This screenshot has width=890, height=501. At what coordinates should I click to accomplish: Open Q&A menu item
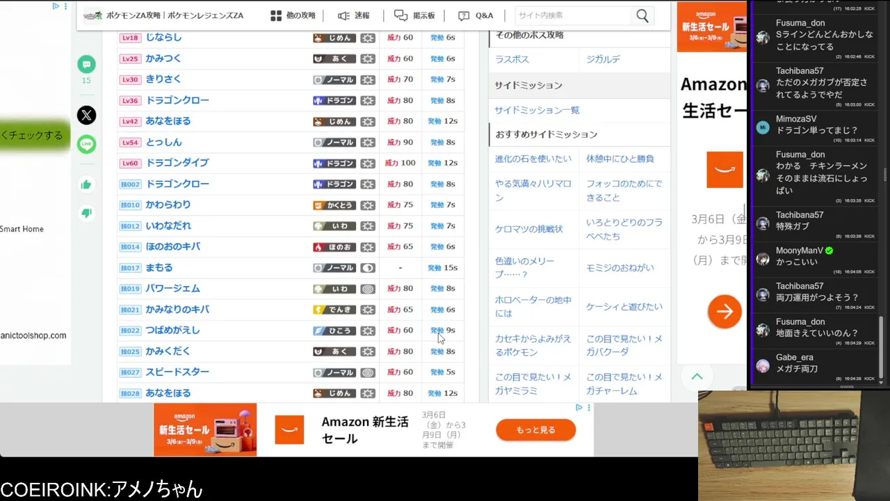click(476, 15)
